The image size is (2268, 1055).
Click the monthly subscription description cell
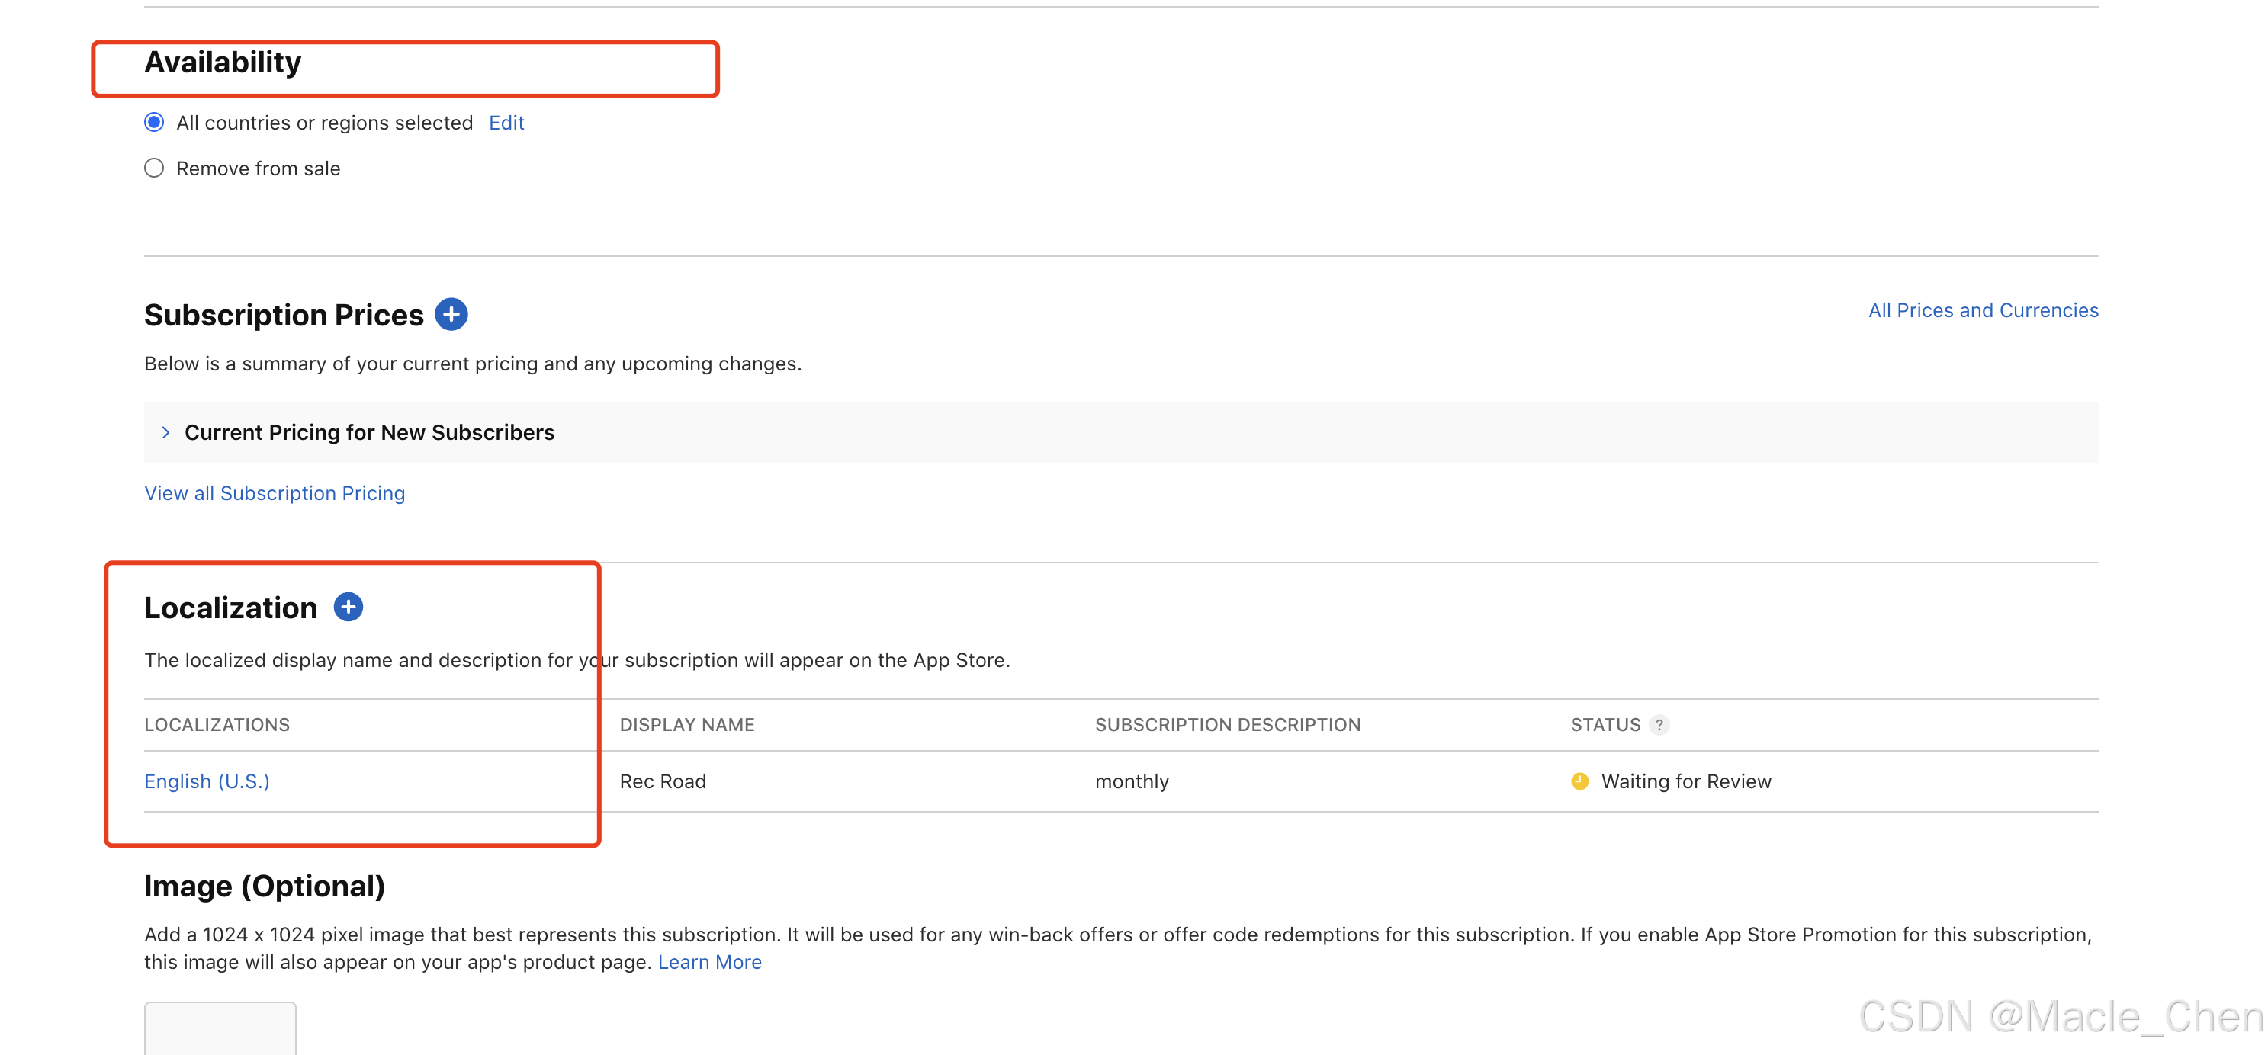click(1132, 781)
